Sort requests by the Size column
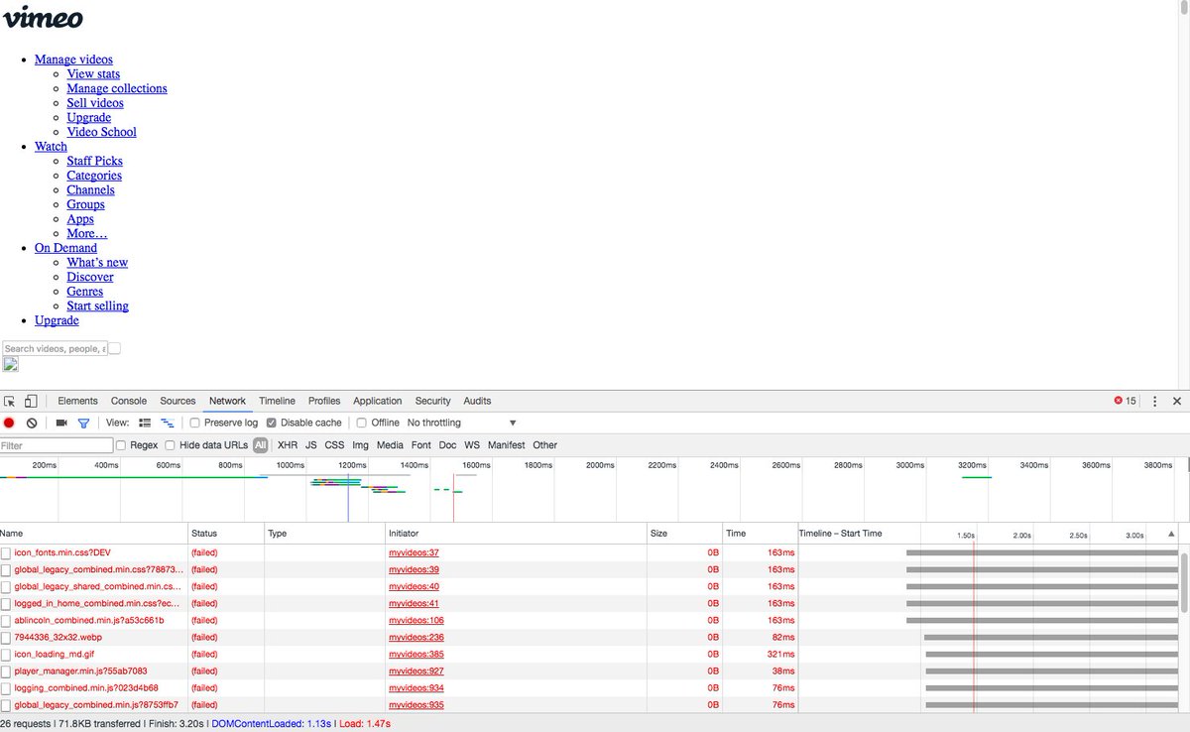The height and width of the screenshot is (732, 1190). pyautogui.click(x=684, y=534)
